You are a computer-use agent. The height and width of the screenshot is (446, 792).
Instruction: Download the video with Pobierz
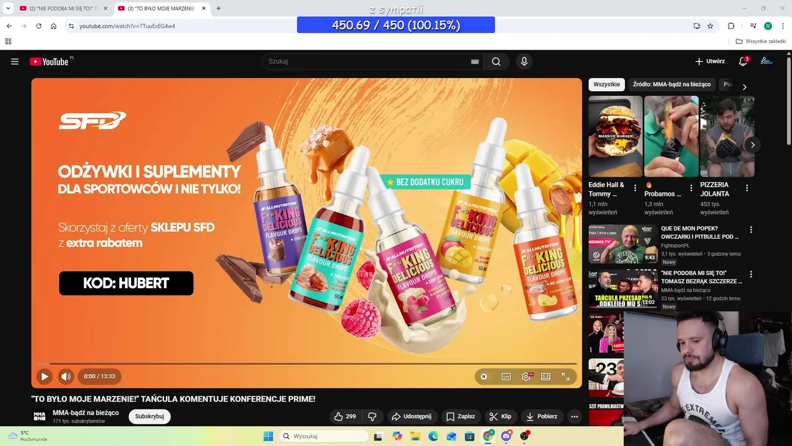click(541, 416)
